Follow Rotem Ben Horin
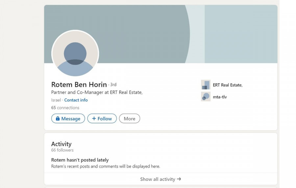This screenshot has width=296, height=188. tap(102, 118)
